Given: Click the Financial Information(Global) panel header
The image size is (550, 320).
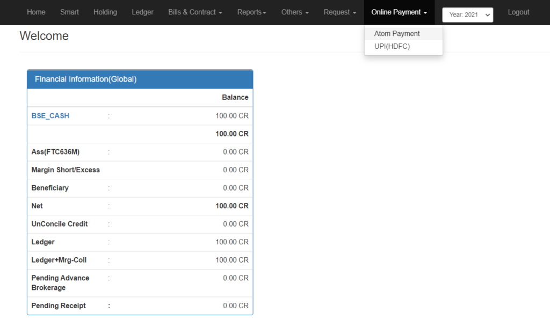Looking at the screenshot, I should [140, 79].
